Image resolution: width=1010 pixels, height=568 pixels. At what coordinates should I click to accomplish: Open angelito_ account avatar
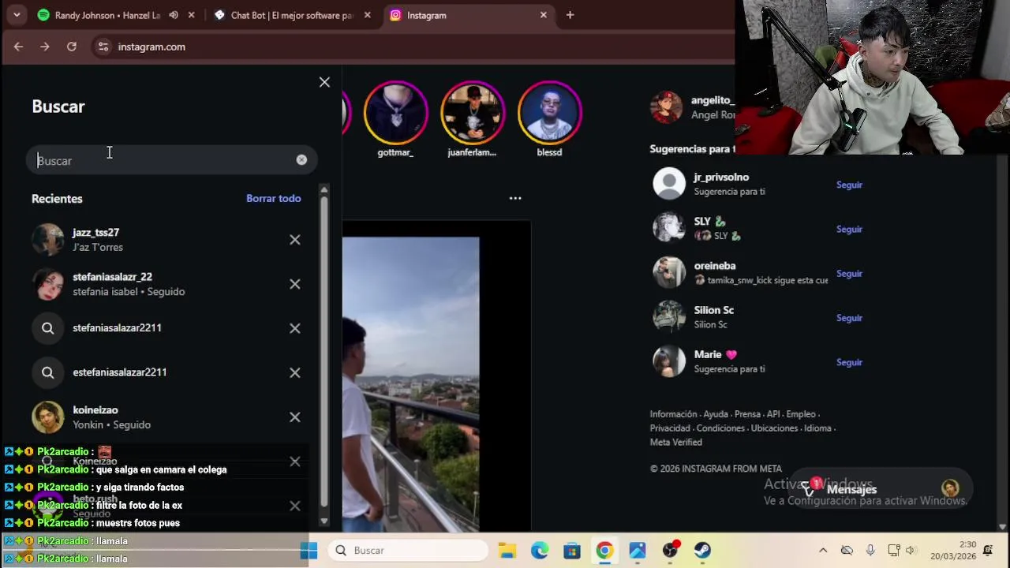(666, 106)
